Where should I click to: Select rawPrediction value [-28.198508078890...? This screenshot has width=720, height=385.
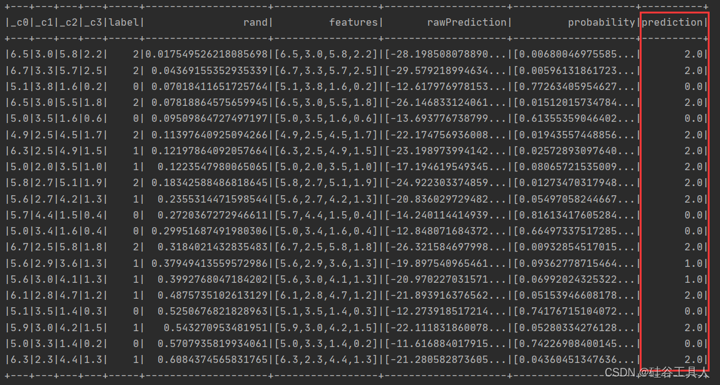tap(445, 54)
